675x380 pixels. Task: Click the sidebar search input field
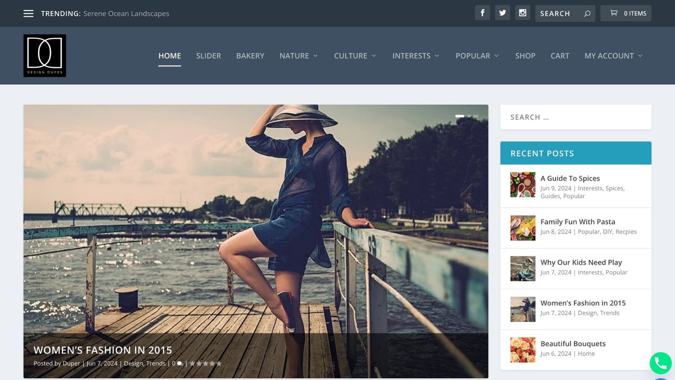click(575, 117)
